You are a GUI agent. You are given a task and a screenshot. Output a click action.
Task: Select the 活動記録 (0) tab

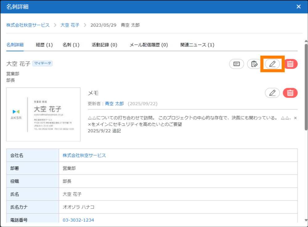point(104,45)
